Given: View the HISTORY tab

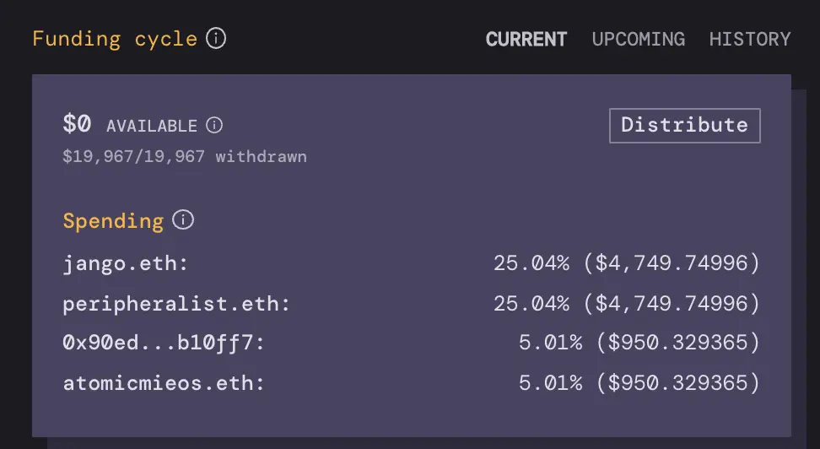Looking at the screenshot, I should click(x=749, y=40).
